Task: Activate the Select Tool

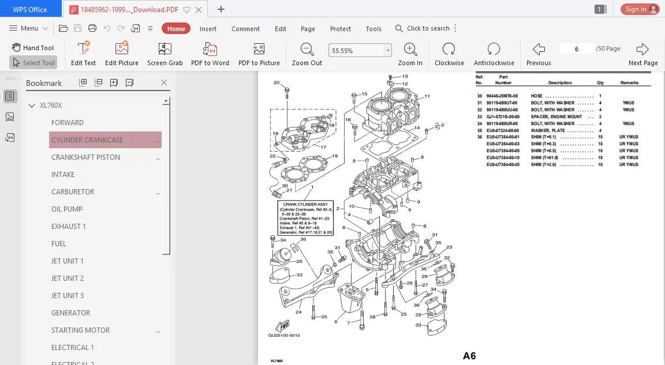Action: point(33,63)
